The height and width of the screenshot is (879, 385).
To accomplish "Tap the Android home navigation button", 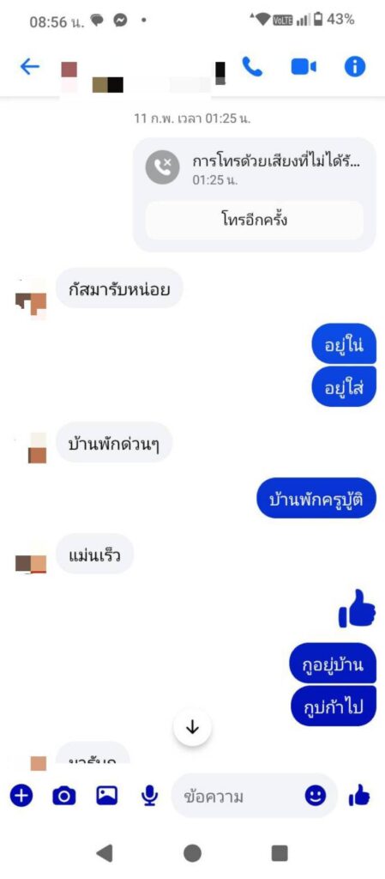I will coord(192,853).
